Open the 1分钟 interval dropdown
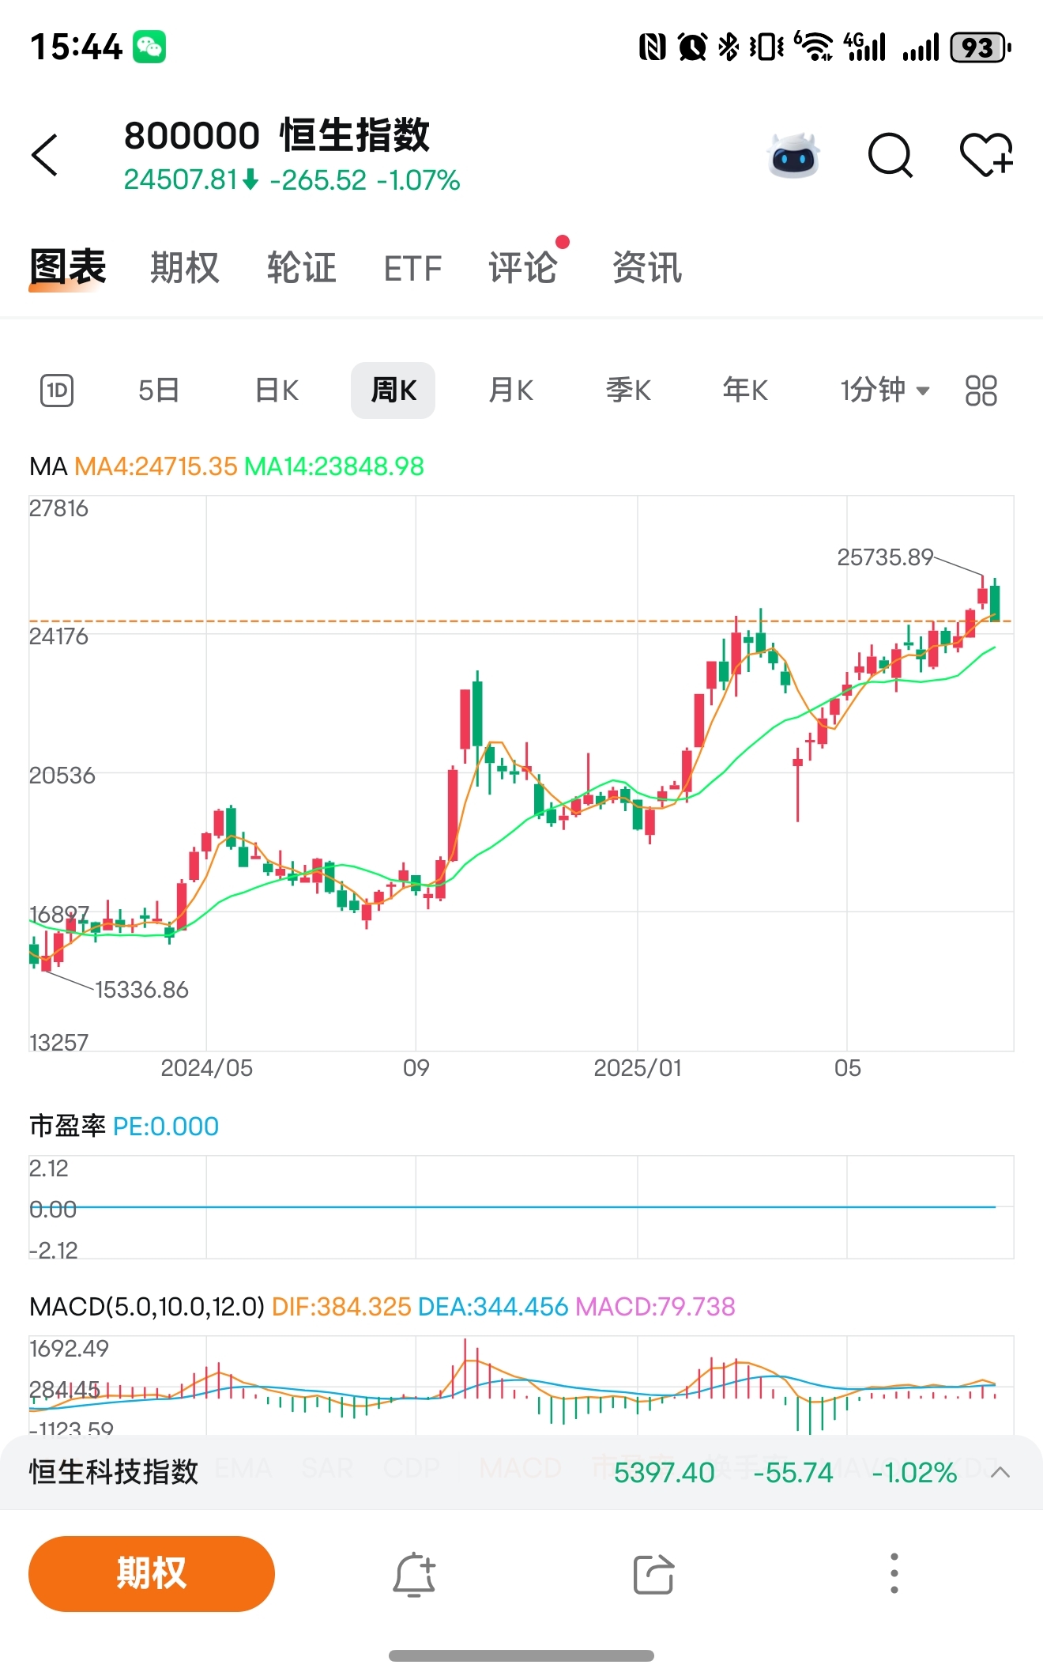1043x1676 pixels. (x=884, y=391)
